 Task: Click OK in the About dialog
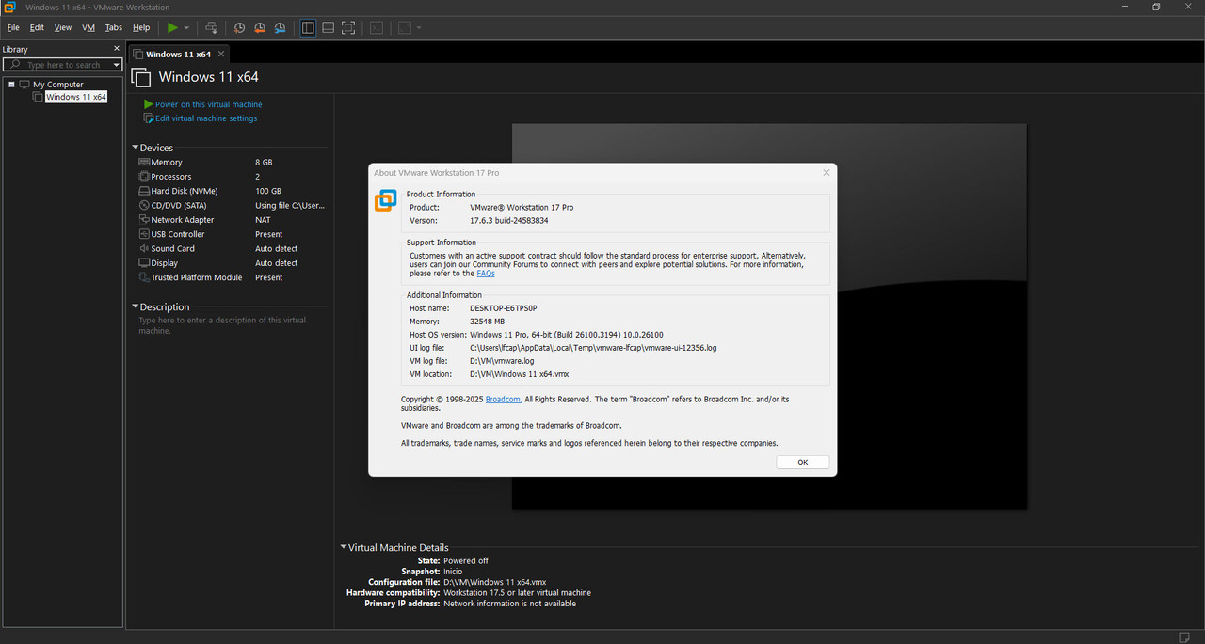pyautogui.click(x=803, y=463)
